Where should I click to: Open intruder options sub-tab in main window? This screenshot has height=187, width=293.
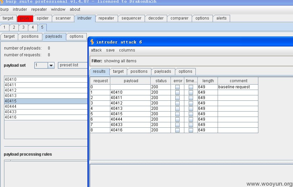pos(77,36)
